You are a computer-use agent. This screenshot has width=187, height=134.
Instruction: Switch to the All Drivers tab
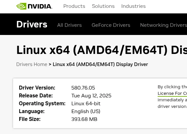(x=69, y=25)
